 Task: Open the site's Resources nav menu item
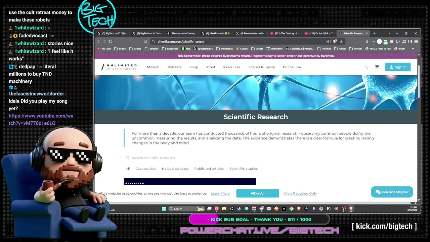(x=232, y=67)
